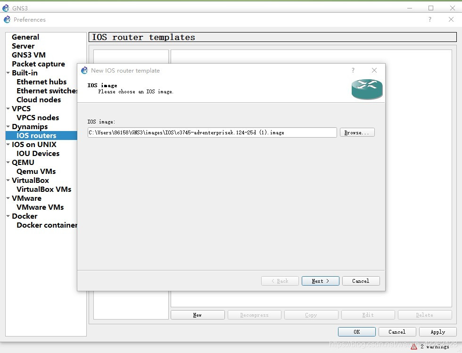Collapse the QEMU tree section

(8, 162)
